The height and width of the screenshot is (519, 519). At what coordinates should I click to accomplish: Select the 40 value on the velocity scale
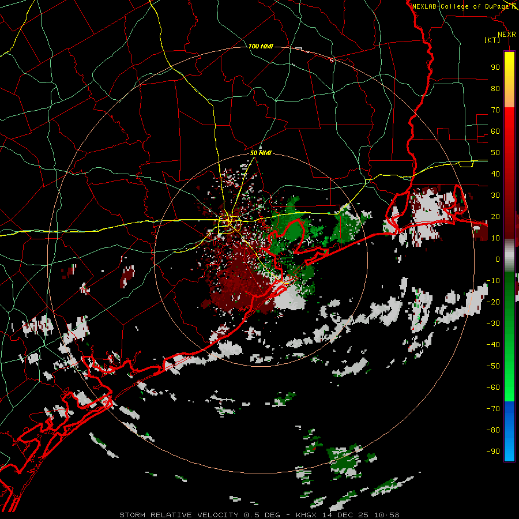click(495, 174)
